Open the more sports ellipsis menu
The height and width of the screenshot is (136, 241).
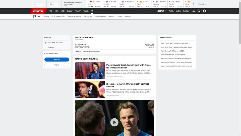point(98,11)
